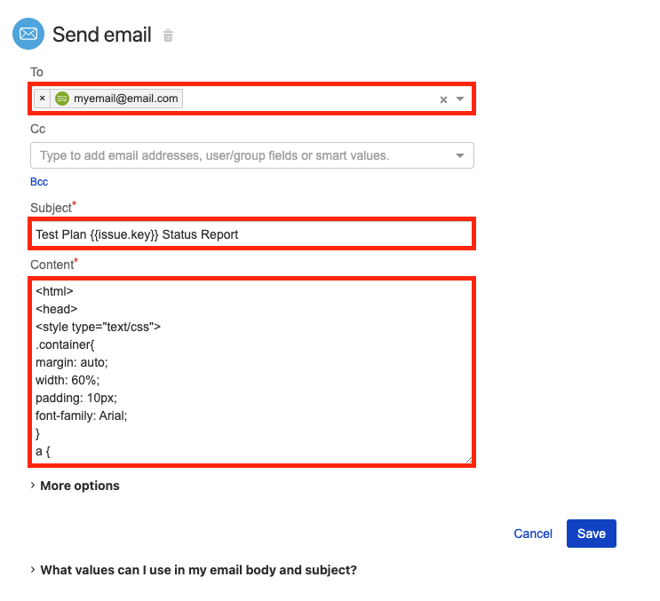Screen dimensions: 660x601
Task: Click the Subject text field
Action: [x=251, y=233]
